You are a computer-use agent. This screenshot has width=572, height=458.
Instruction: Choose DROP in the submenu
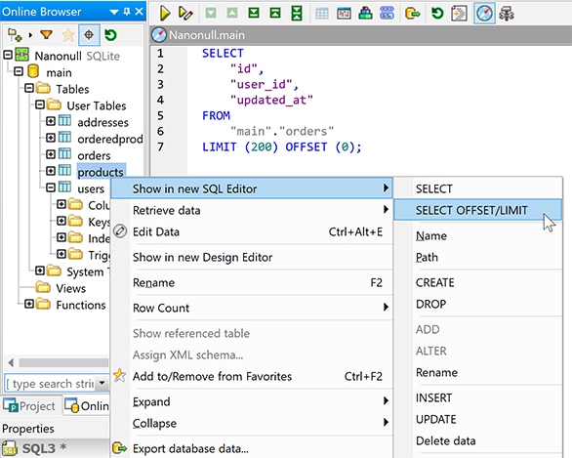coord(478,304)
